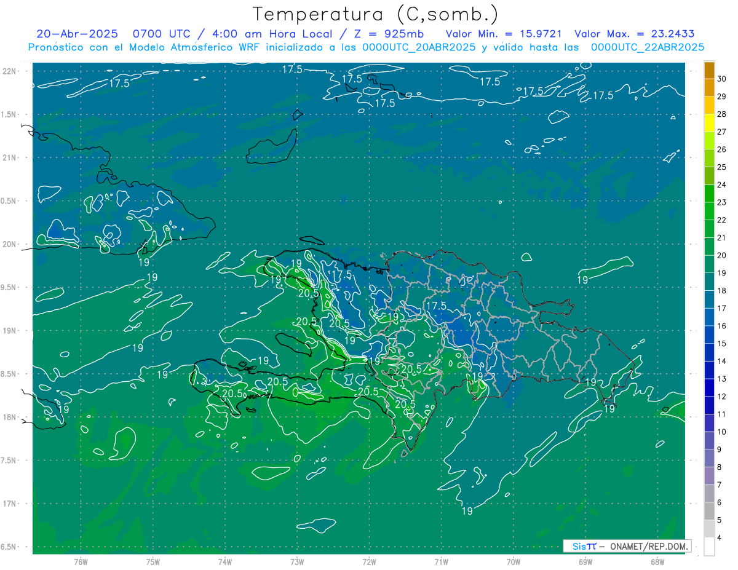Click the "22N" latitude axis label
This screenshot has width=738, height=570.
click(x=10, y=71)
